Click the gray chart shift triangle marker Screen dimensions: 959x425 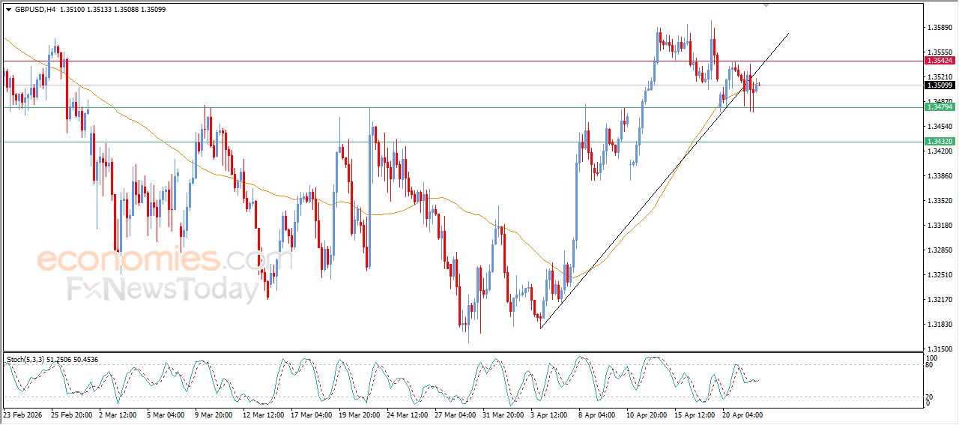tap(765, 4)
